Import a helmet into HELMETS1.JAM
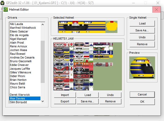The image size is (164, 121). tap(65, 95)
